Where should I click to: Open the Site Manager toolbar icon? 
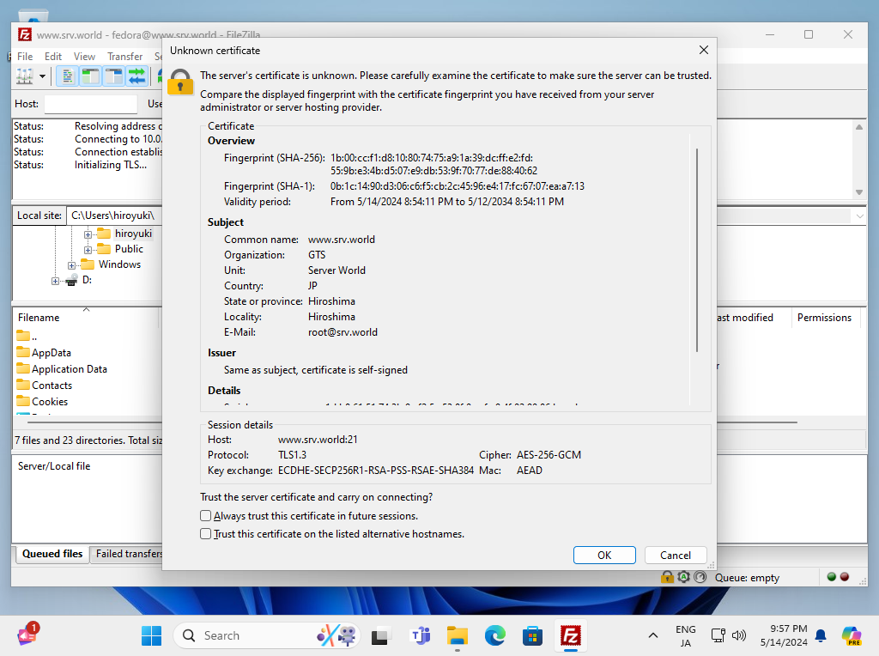click(25, 76)
